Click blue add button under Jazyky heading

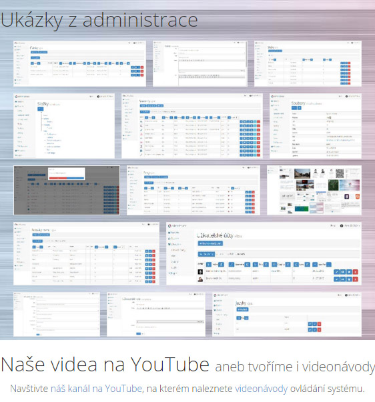click(x=242, y=309)
